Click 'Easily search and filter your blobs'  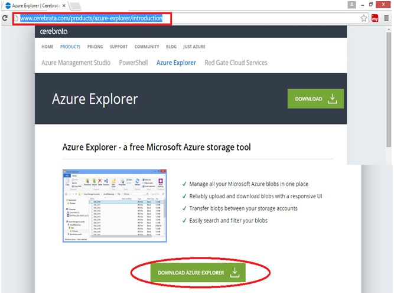[229, 220]
